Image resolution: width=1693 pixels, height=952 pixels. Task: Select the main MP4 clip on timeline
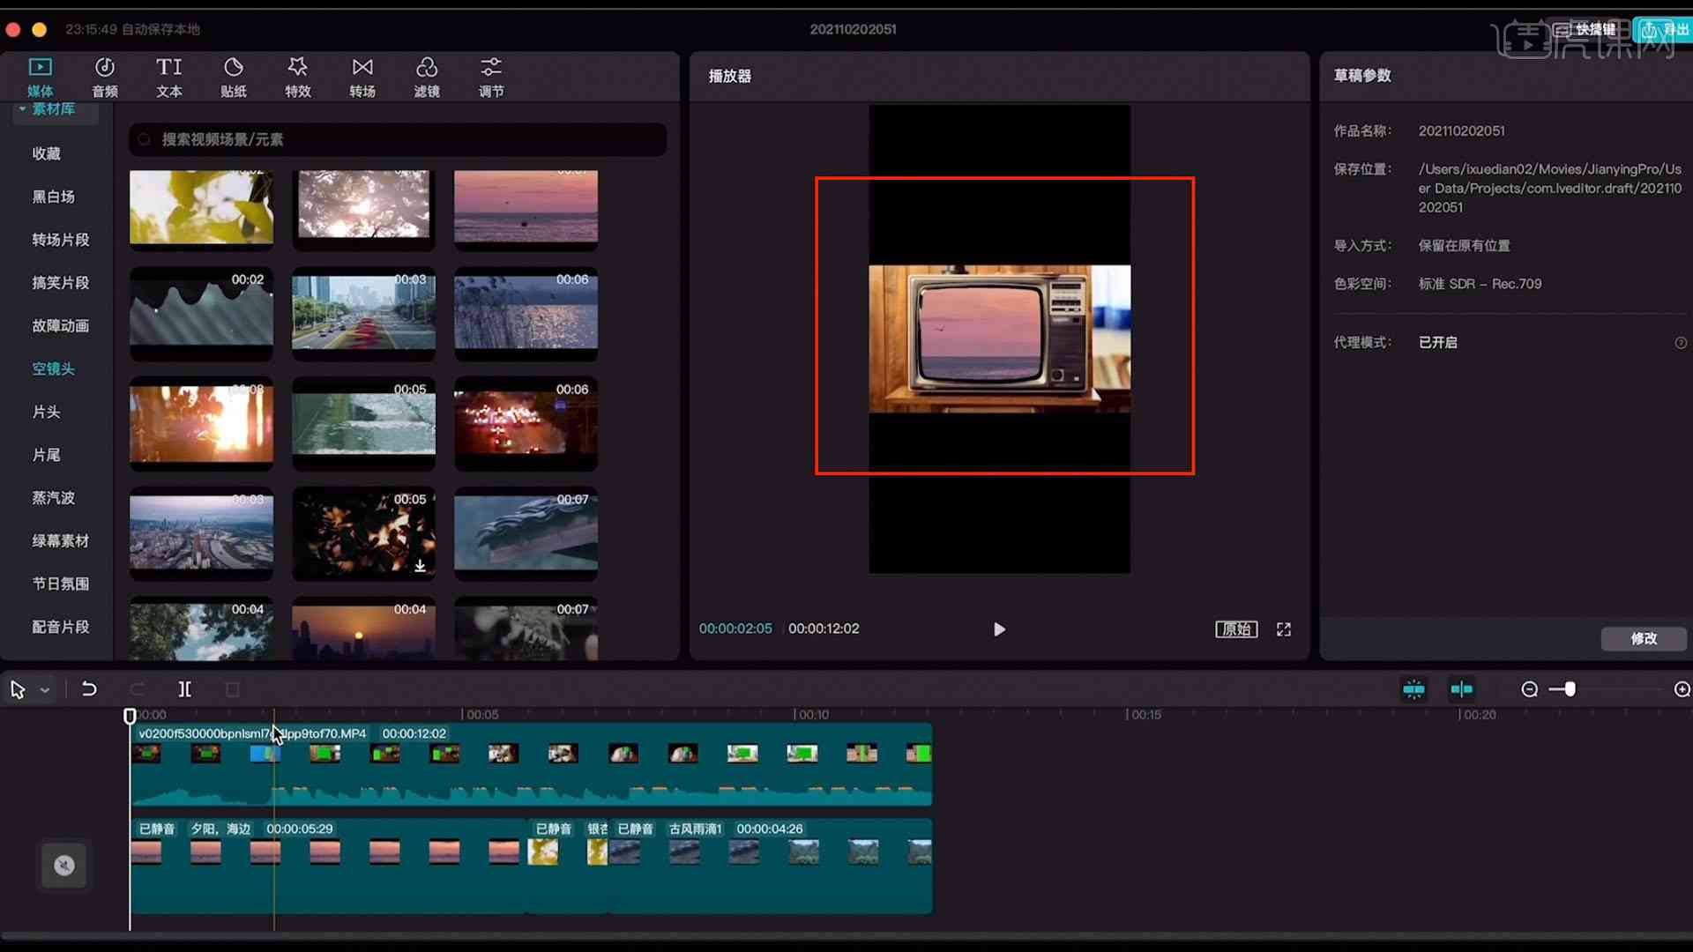tap(531, 764)
